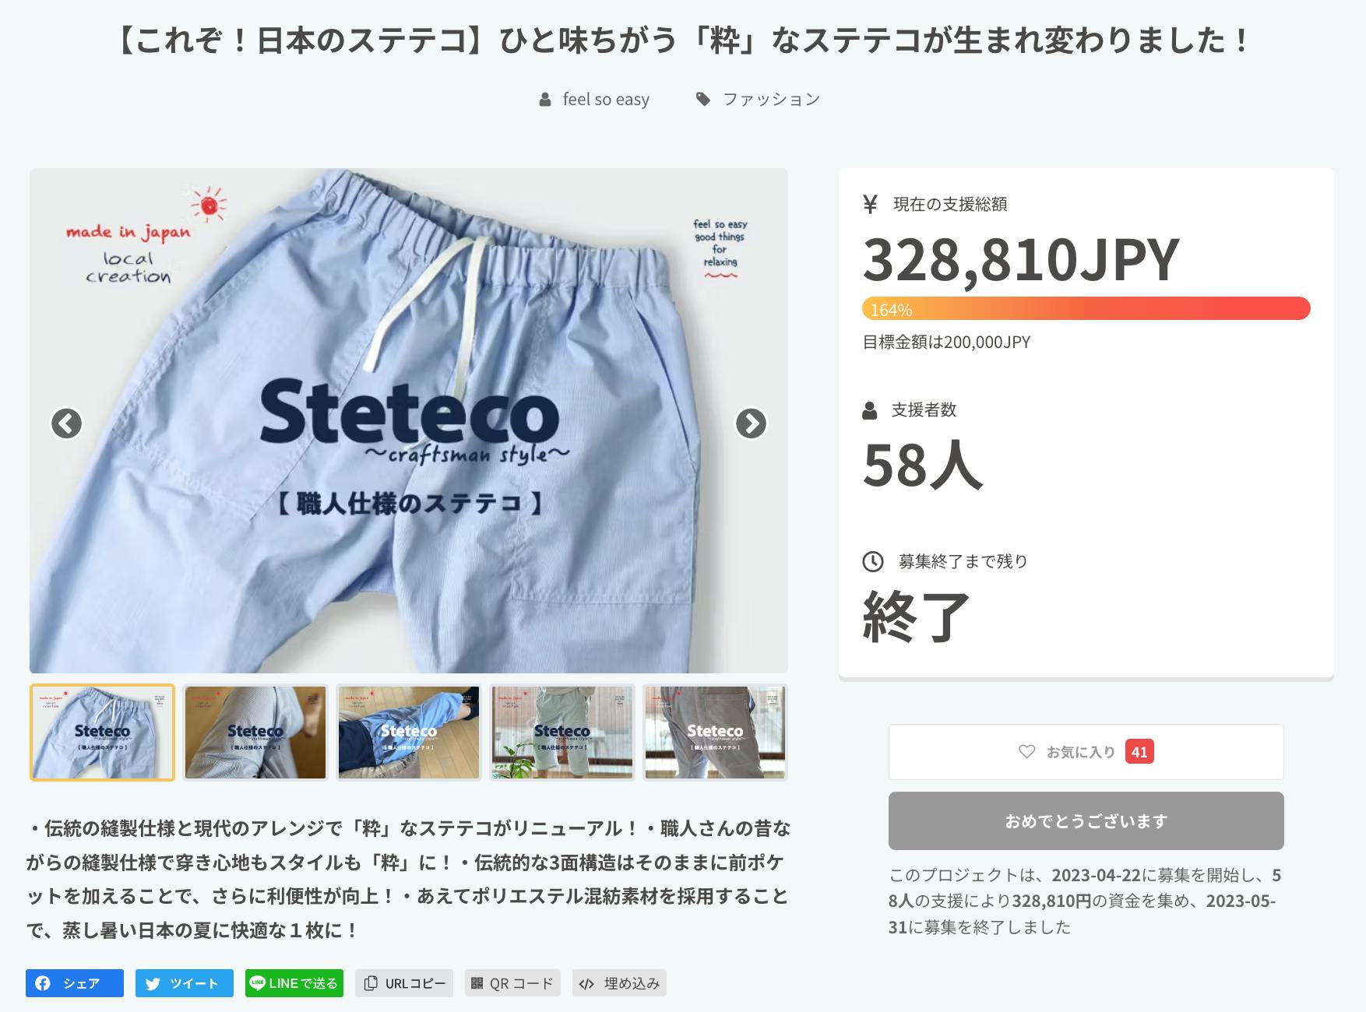
Task: Select the fifth Steteco thumbnail
Action: pyautogui.click(x=715, y=733)
